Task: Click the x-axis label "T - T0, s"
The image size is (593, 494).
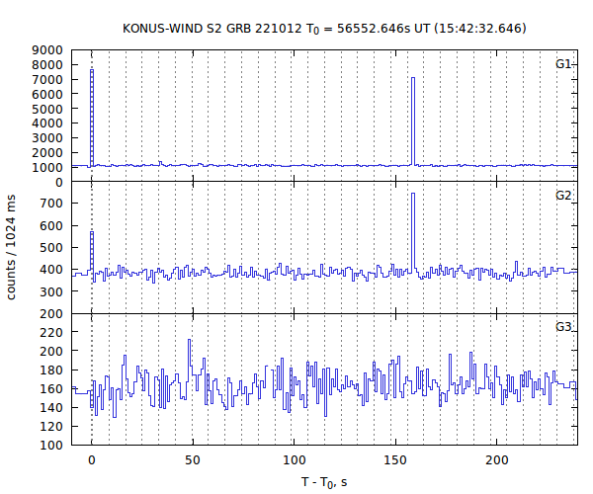Action: pos(324,482)
